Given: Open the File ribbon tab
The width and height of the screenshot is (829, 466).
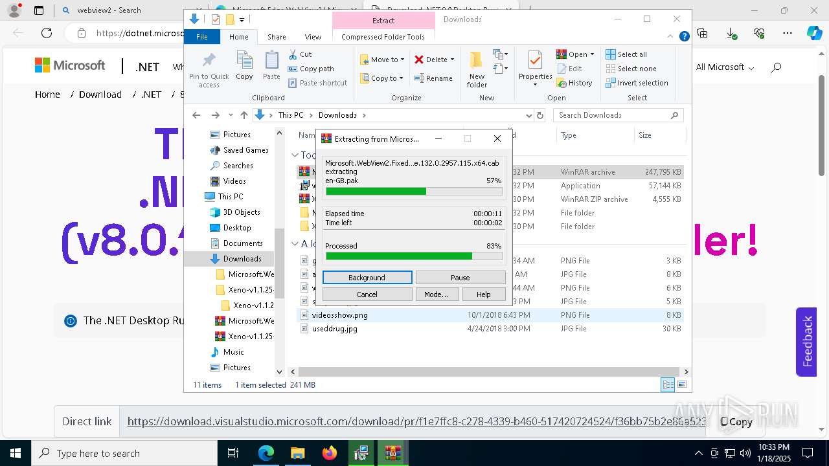Looking at the screenshot, I should [202, 37].
